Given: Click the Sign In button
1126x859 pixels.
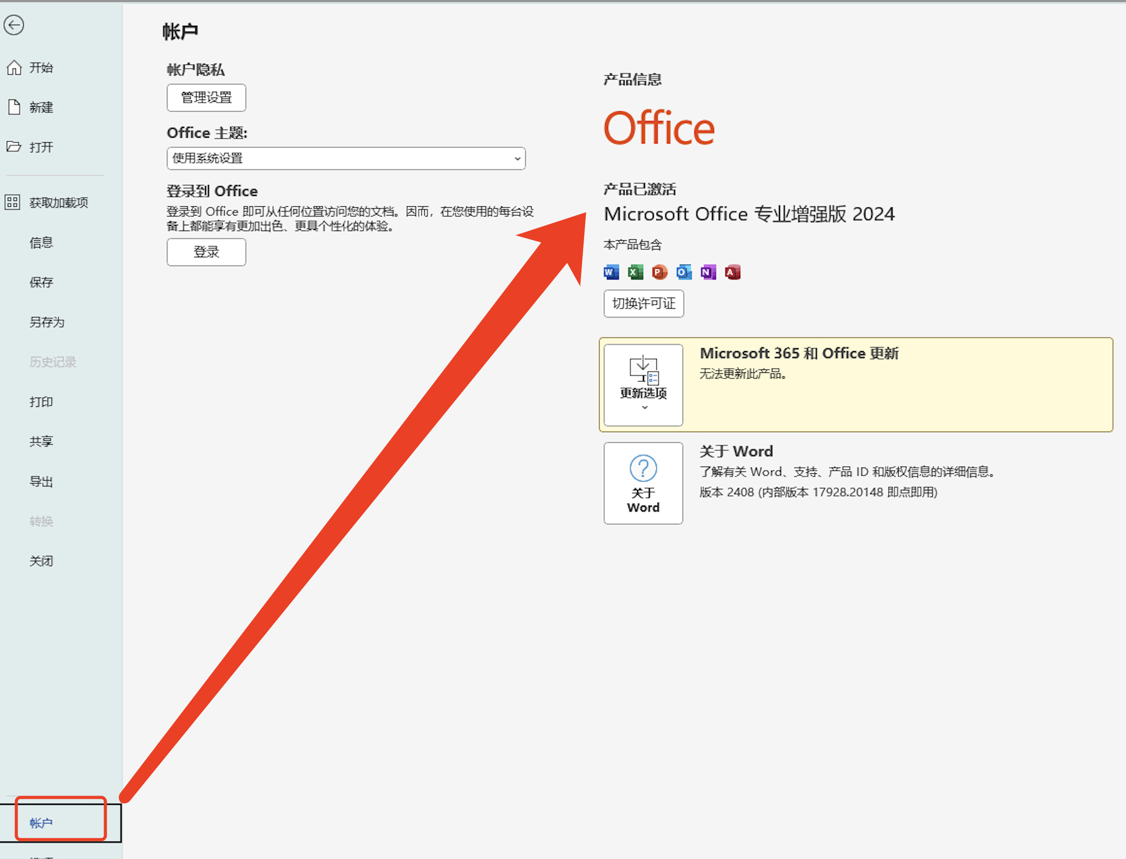Looking at the screenshot, I should (x=206, y=252).
